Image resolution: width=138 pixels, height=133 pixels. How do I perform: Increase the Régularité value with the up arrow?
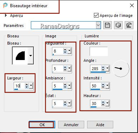click(65, 50)
